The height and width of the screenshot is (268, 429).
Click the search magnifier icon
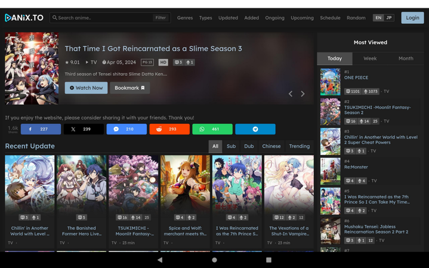[55, 17]
